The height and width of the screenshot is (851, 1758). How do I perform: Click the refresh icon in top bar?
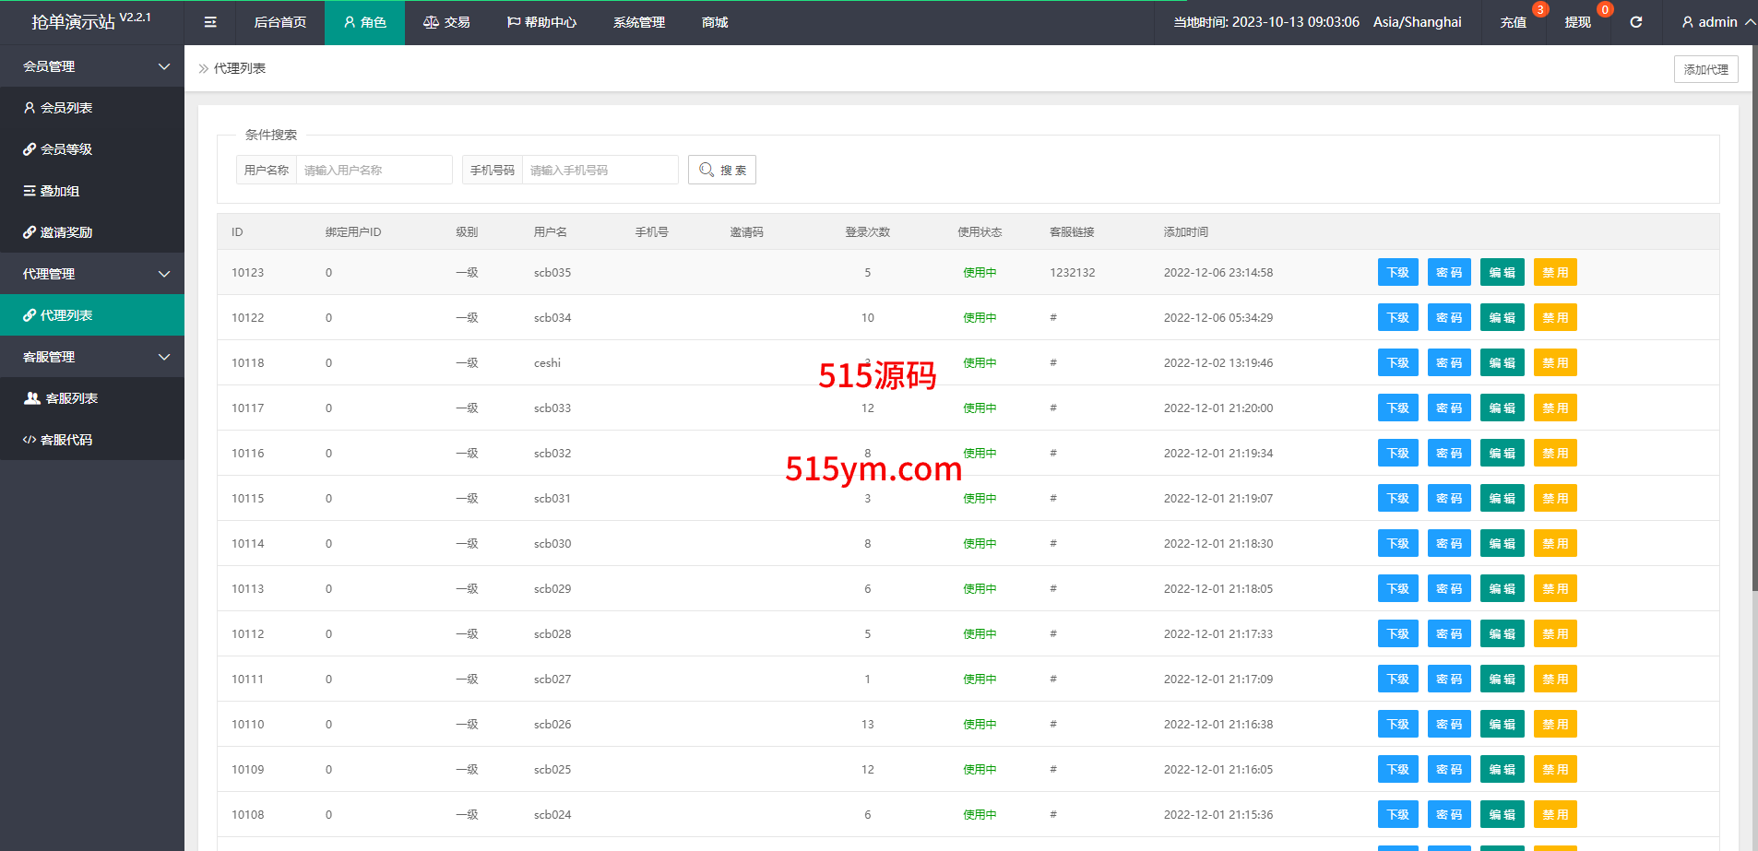click(1635, 22)
